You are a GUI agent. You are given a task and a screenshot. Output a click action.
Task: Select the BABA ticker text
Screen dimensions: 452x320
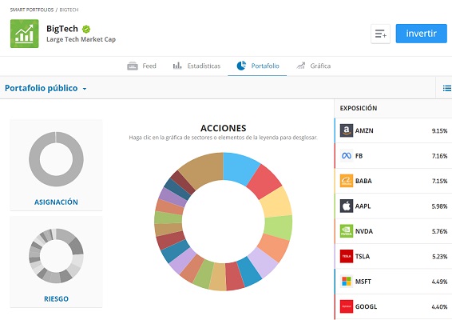pyautogui.click(x=363, y=181)
